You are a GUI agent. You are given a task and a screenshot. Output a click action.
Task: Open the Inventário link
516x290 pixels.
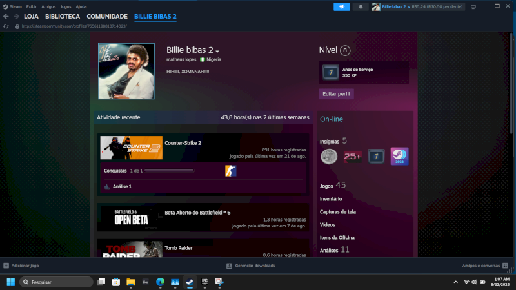tap(331, 198)
